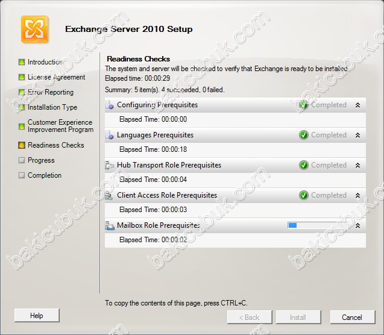Click the Completed status of Languages Prerequisites
The height and width of the screenshot is (335, 384).
click(x=329, y=135)
